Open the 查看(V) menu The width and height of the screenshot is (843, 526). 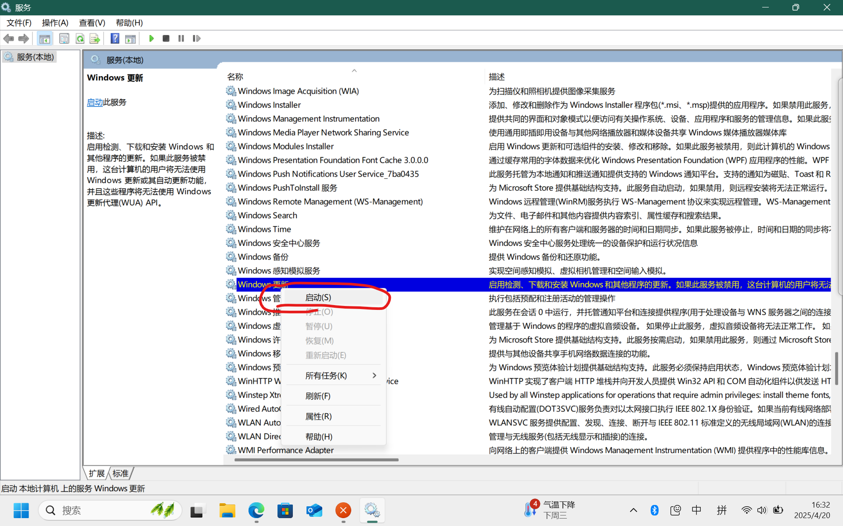pyautogui.click(x=92, y=23)
